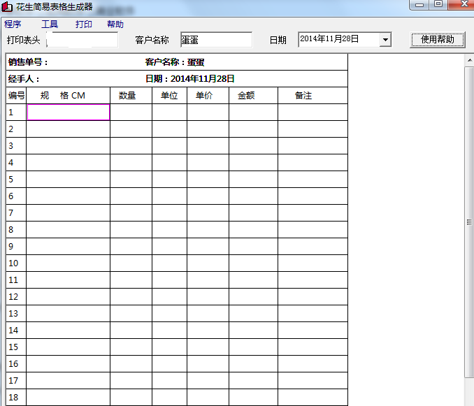Maximize the window
The height and width of the screenshot is (406, 474).
point(438,4)
